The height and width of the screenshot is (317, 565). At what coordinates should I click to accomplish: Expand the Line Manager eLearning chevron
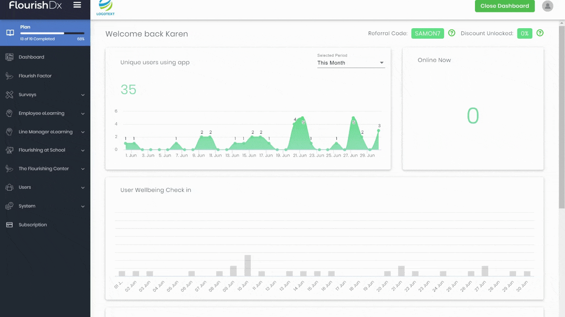tap(83, 132)
